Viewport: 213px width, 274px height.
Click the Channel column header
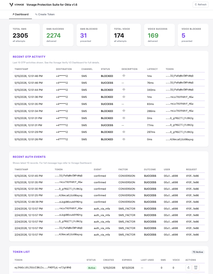pyautogui.click(x=87, y=69)
